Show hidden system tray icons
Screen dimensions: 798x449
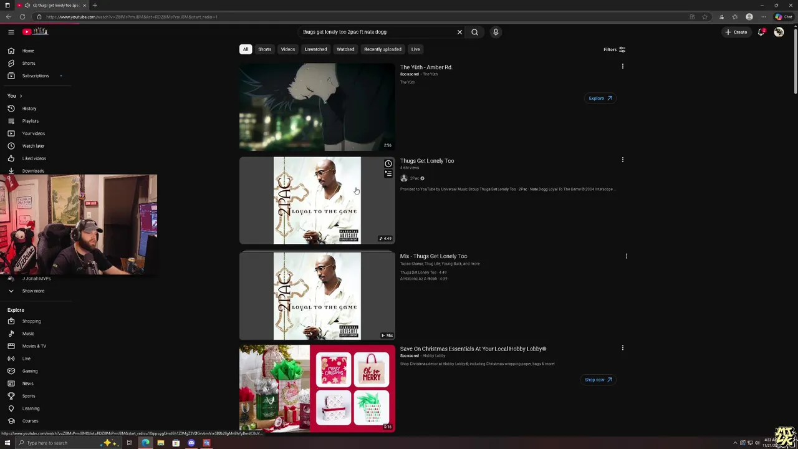point(735,443)
